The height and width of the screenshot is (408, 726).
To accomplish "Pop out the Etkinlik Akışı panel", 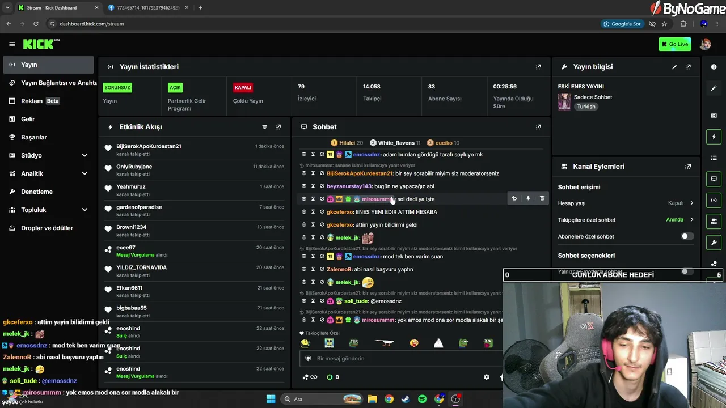I will point(278,127).
